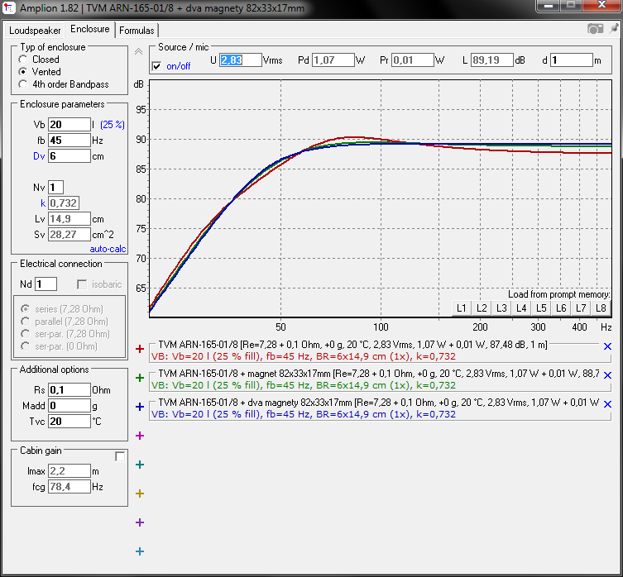
Task: Select the blue VB parameters text line
Action: [304, 414]
